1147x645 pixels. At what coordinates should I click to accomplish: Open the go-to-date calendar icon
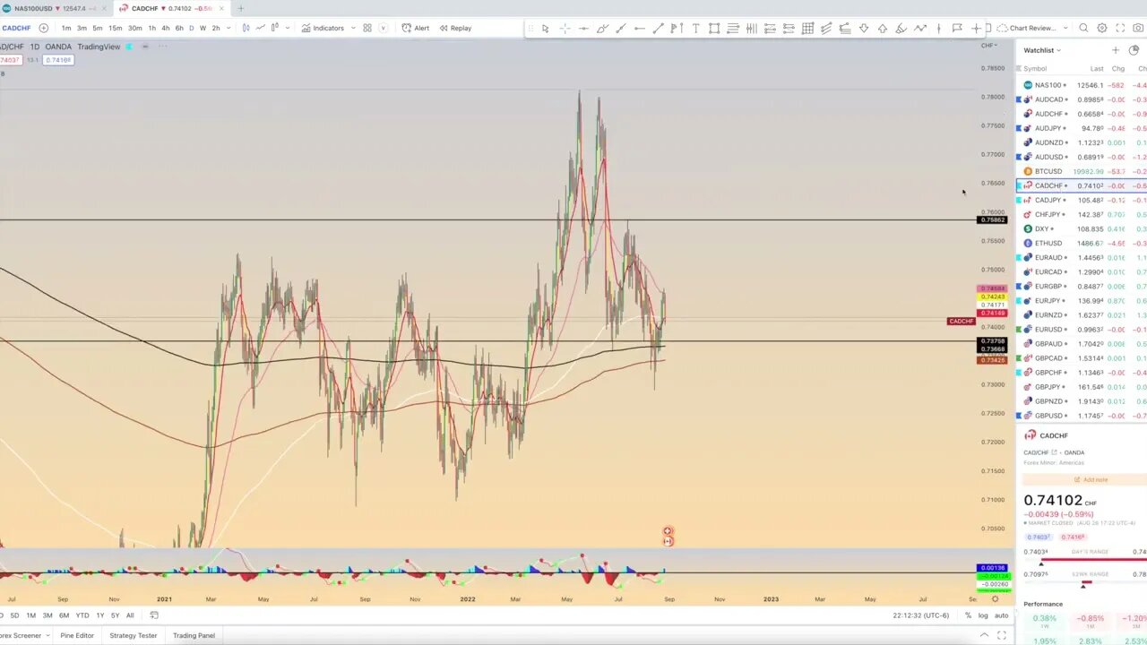tap(154, 615)
